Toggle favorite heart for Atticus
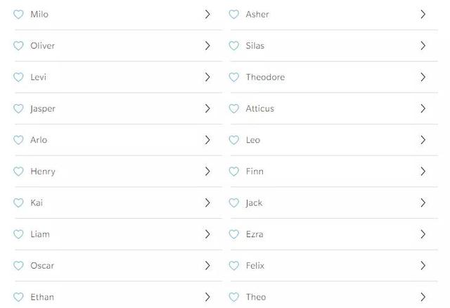 (233, 108)
